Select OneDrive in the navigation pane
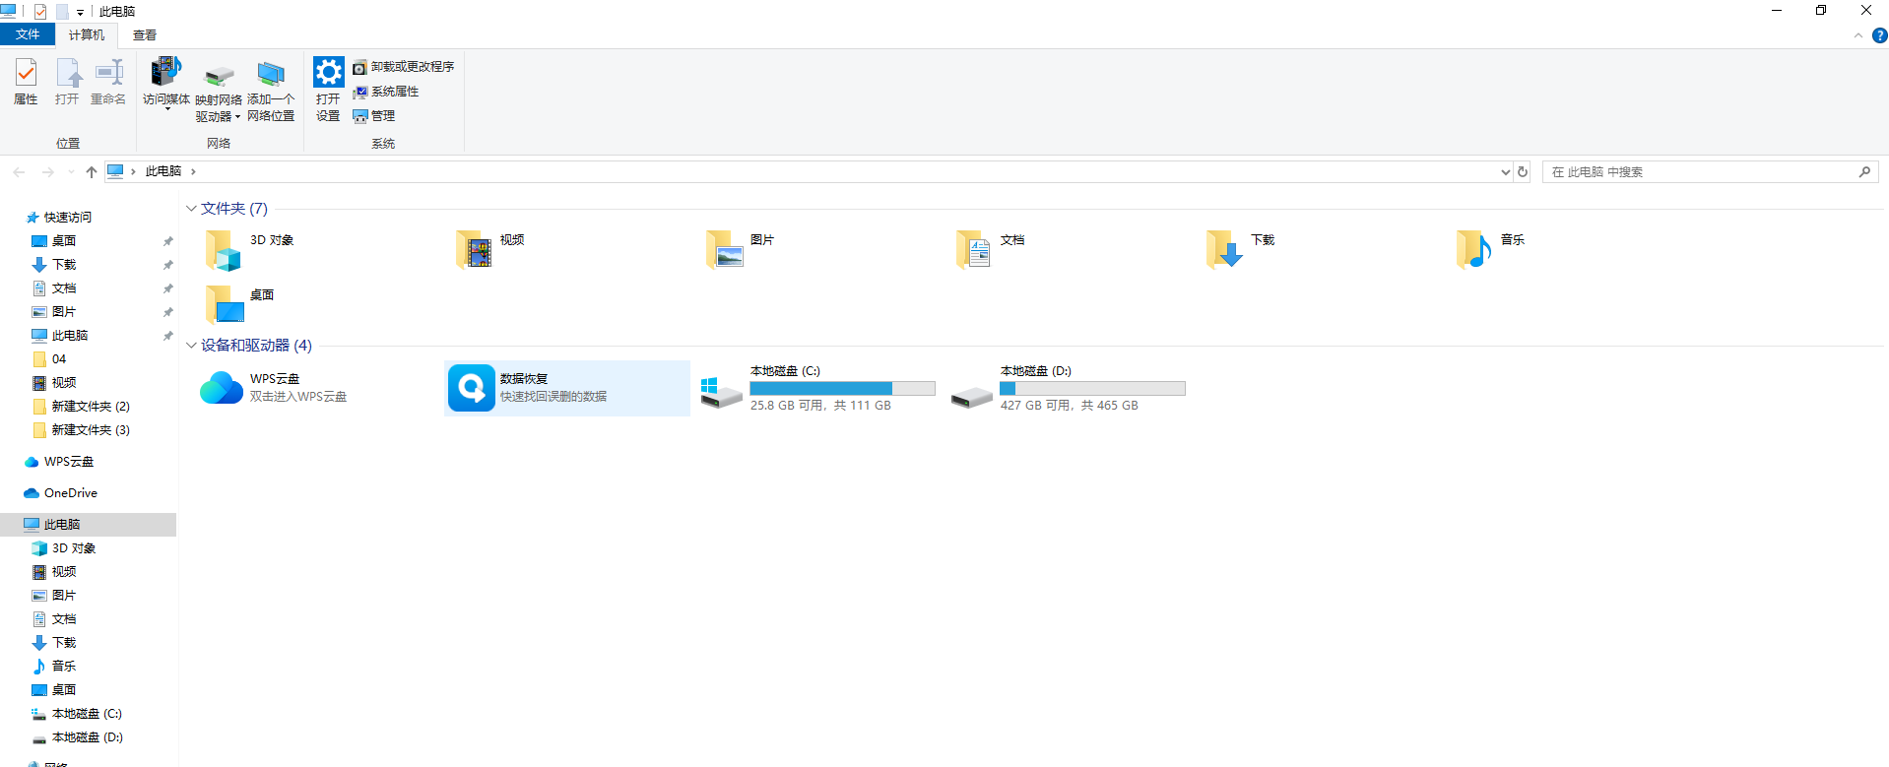 click(70, 493)
